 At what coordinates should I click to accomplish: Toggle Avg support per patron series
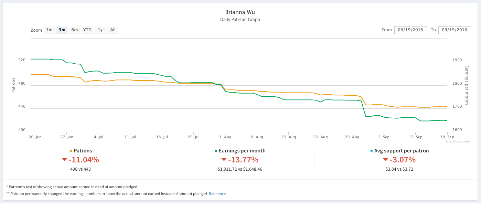(x=399, y=151)
